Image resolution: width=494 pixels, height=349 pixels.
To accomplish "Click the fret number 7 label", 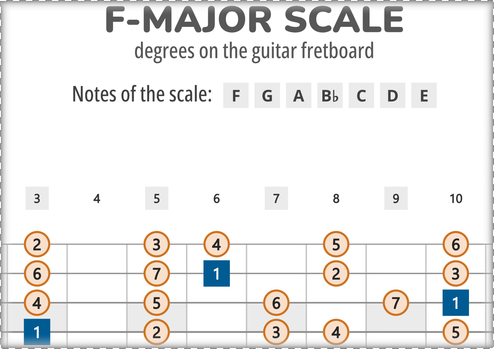I will [276, 198].
